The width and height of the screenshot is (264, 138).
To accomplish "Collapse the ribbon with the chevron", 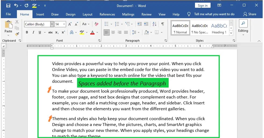I will [259, 41].
